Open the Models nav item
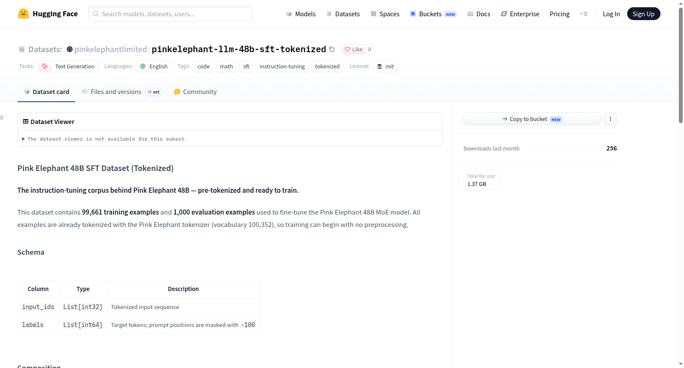The image size is (684, 368). (x=301, y=14)
